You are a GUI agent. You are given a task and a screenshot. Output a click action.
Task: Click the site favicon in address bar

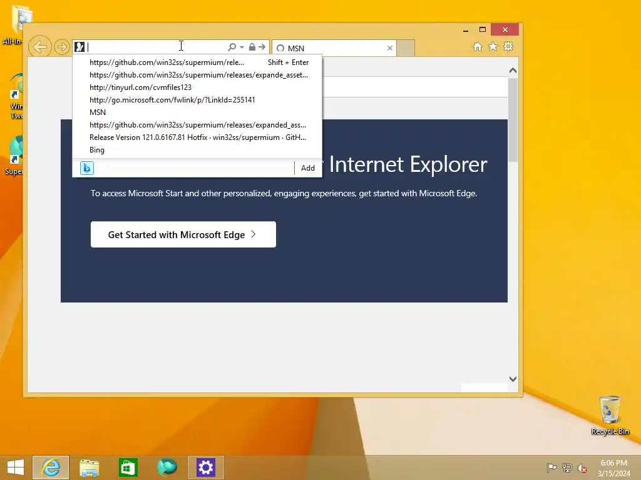click(79, 47)
